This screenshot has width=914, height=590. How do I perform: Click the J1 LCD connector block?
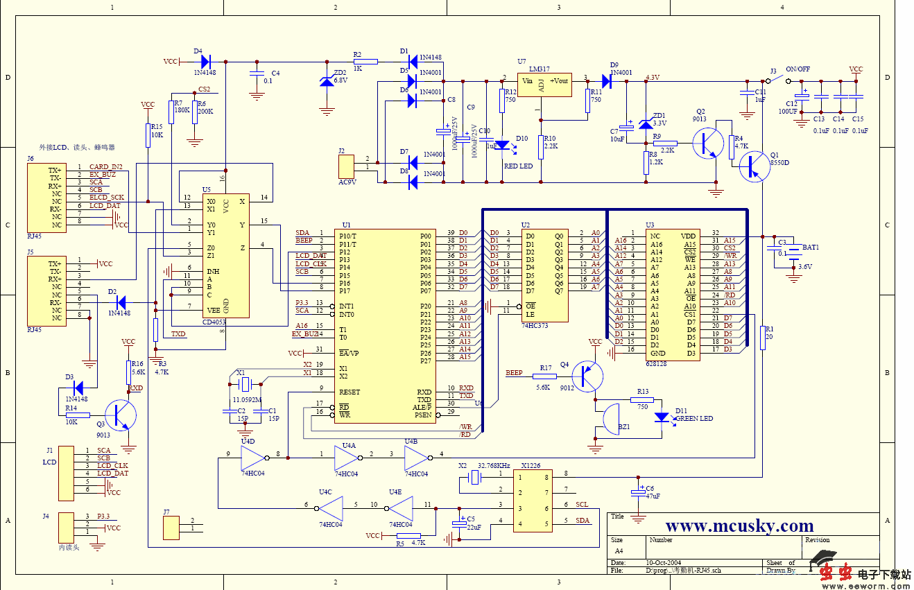coord(66,473)
